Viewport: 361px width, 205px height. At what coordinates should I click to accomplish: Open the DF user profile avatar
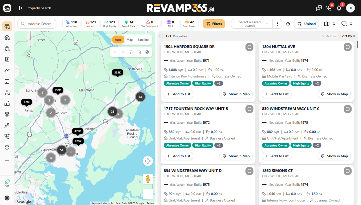pyautogui.click(x=350, y=8)
